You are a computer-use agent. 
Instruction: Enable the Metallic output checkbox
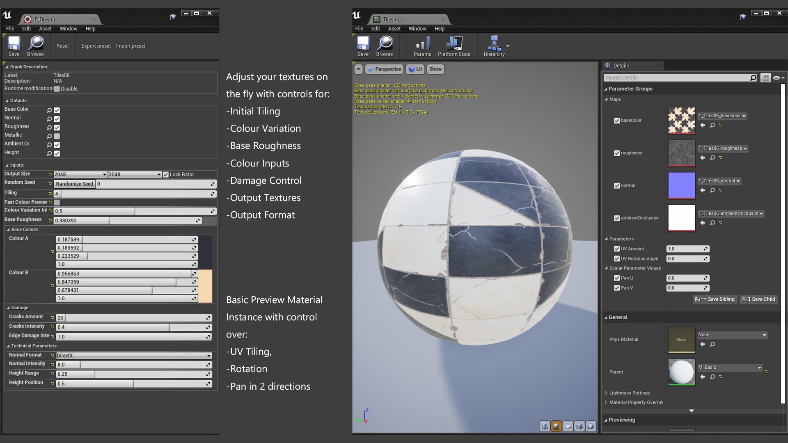(x=57, y=136)
